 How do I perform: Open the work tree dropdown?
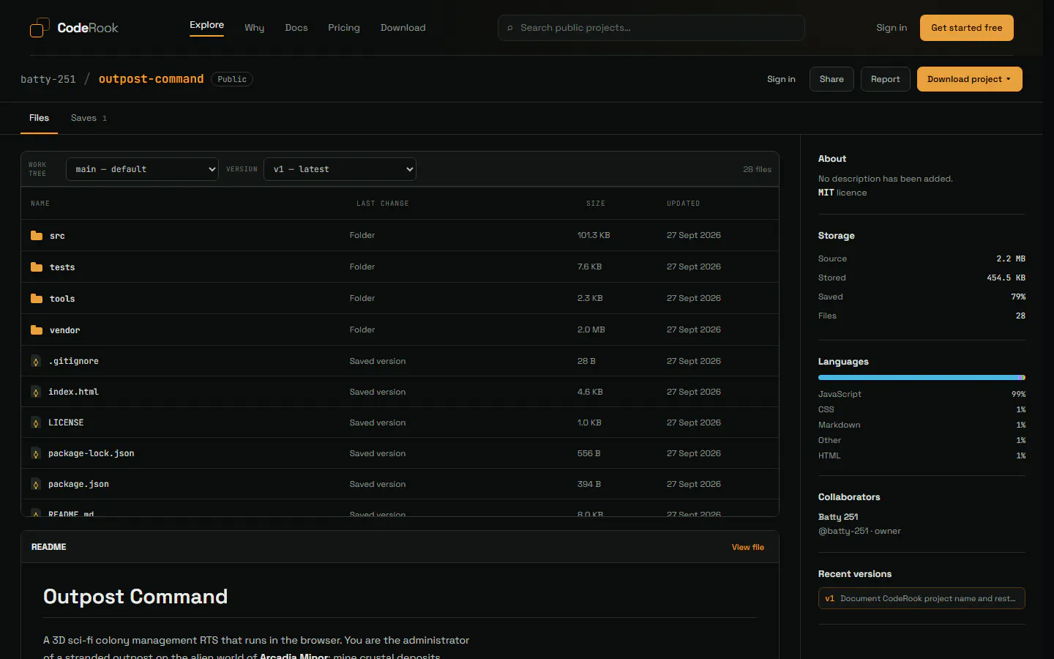142,169
